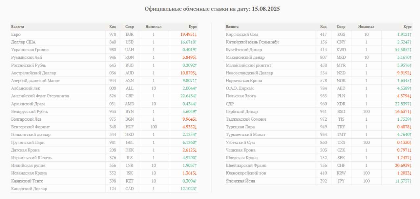The image size is (420, 199).
Task: Click the DKK rate 2.6123
Action: [190, 150]
